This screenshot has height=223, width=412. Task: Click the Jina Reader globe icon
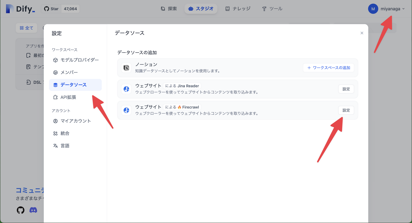126,89
